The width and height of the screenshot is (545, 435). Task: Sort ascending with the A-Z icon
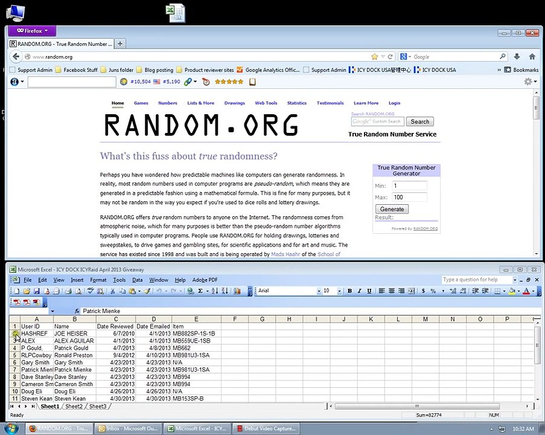[x=214, y=291]
